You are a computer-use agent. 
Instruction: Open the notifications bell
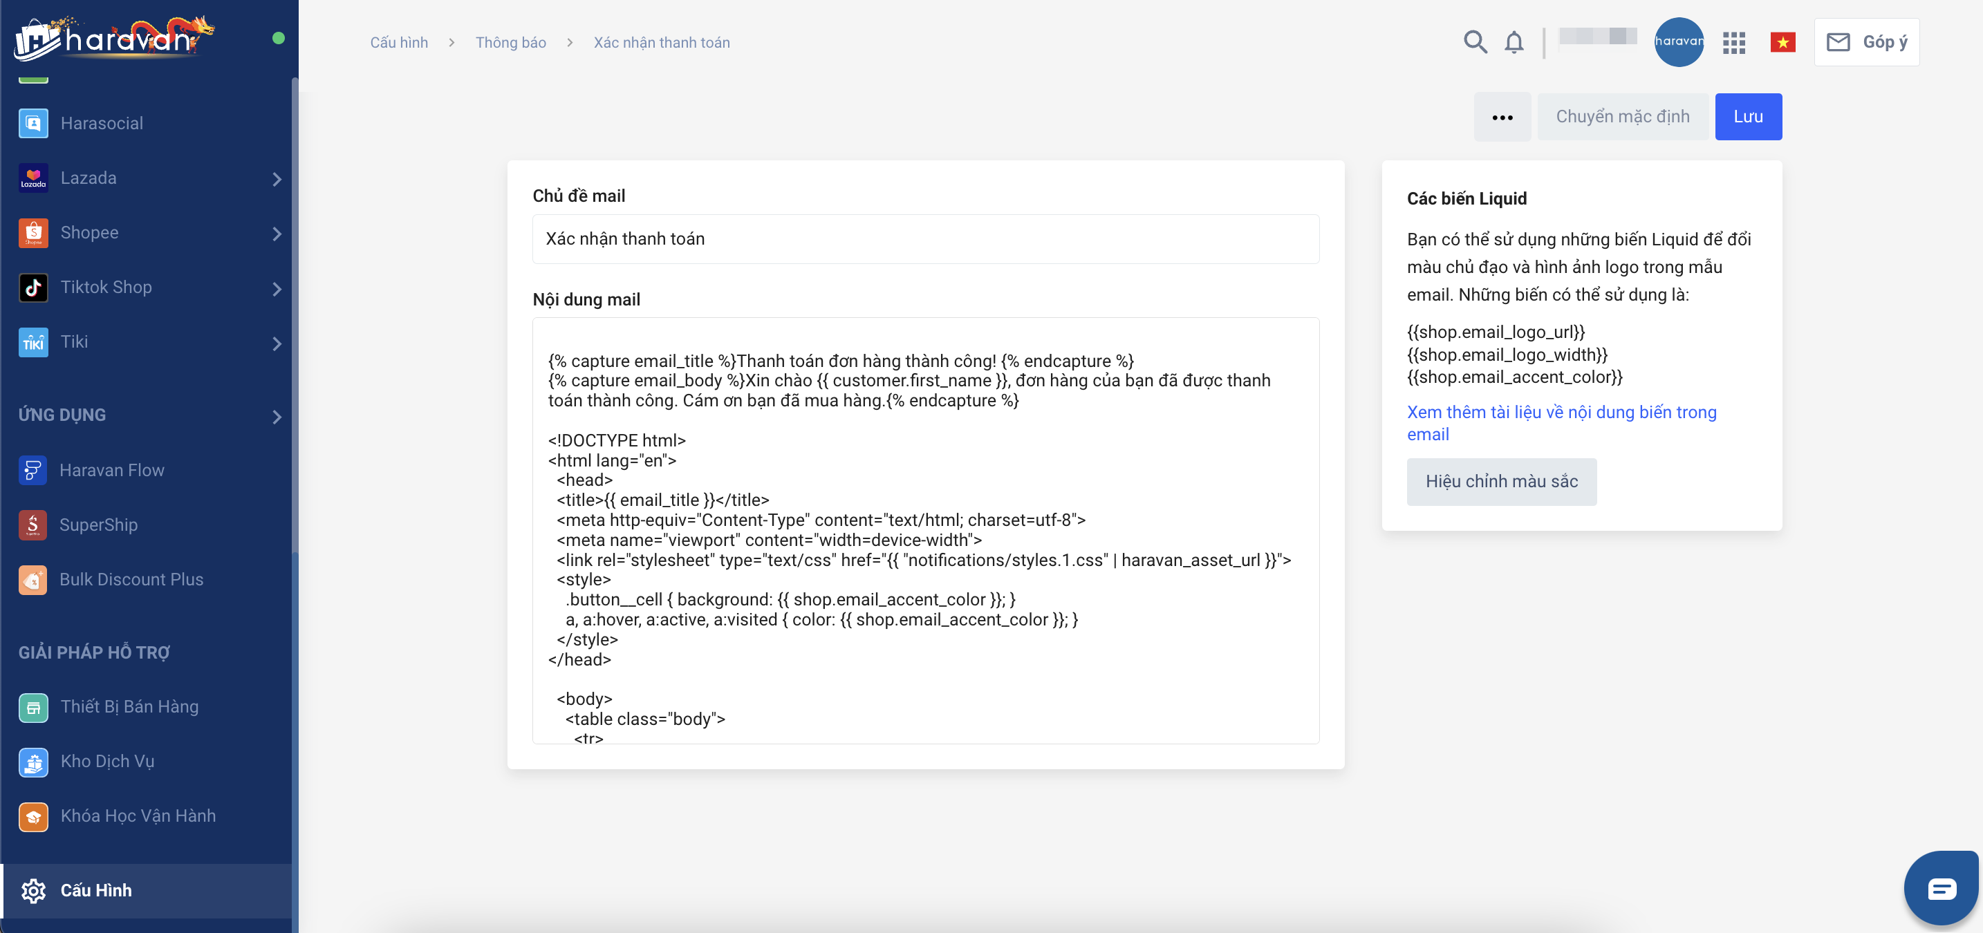(x=1514, y=41)
